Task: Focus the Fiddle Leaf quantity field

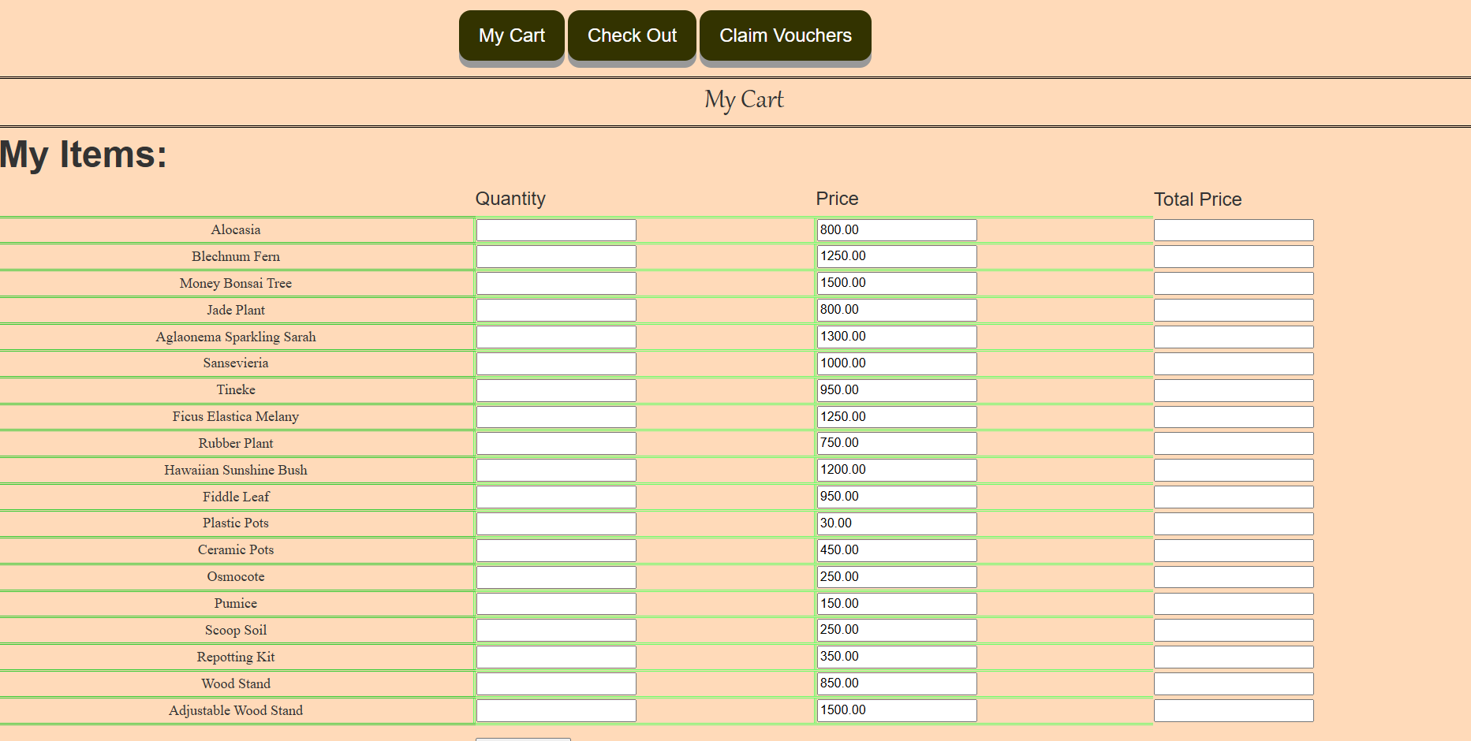Action: point(556,497)
